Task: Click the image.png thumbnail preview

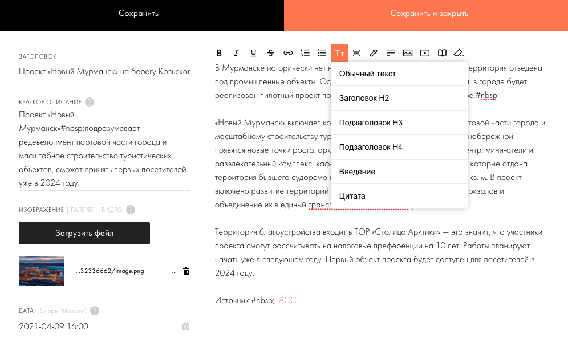Action: 41,271
